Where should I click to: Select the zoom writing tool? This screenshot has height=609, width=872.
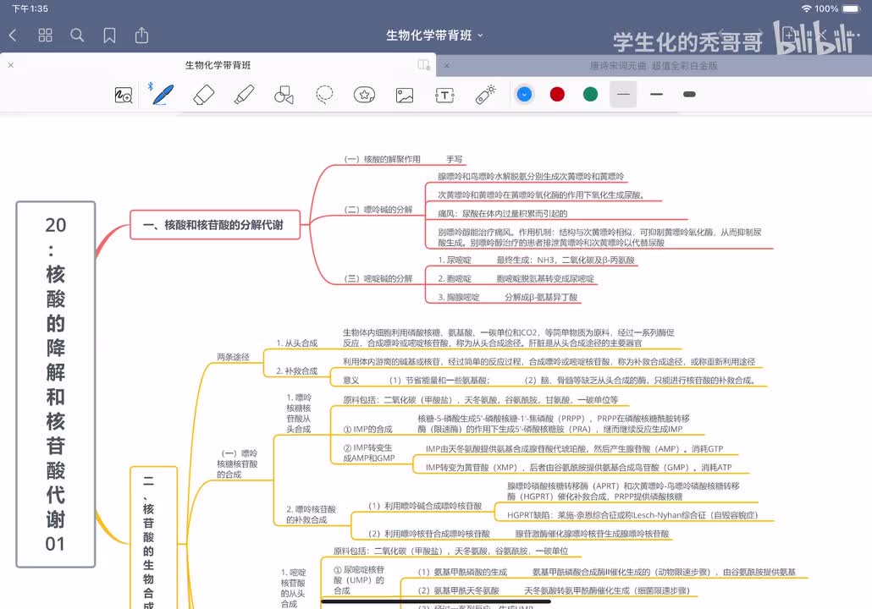[124, 95]
